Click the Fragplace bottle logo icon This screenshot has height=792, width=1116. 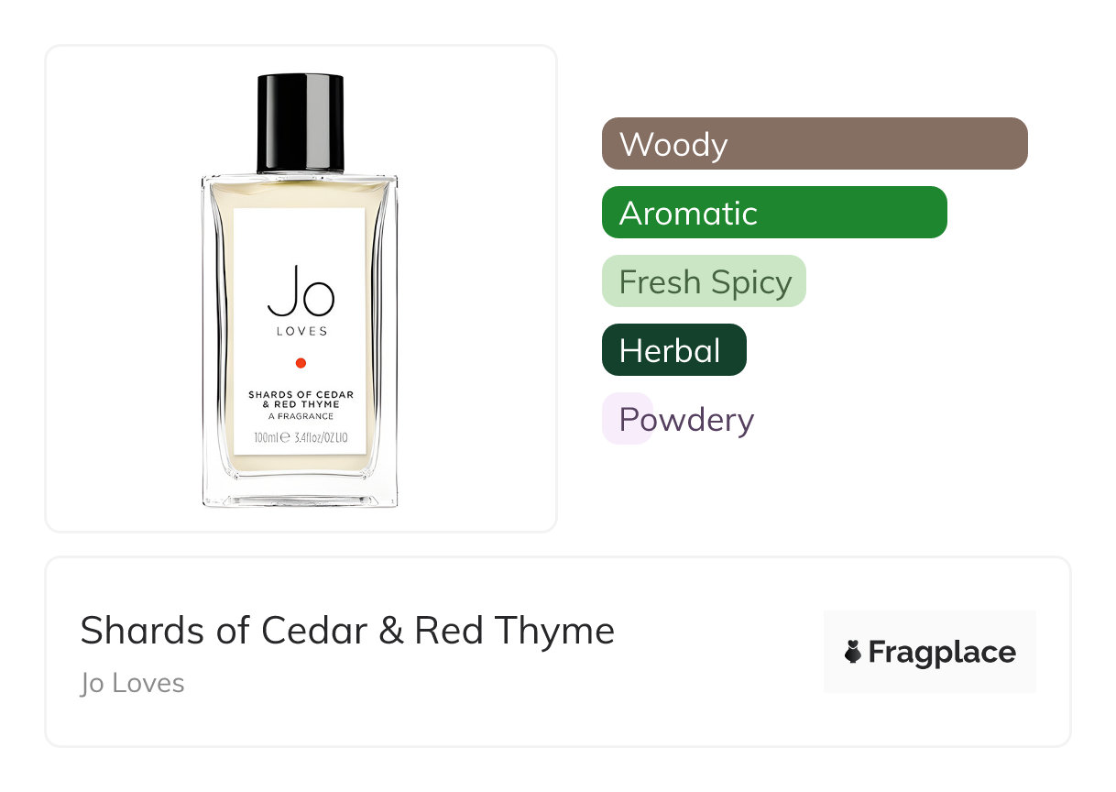853,652
